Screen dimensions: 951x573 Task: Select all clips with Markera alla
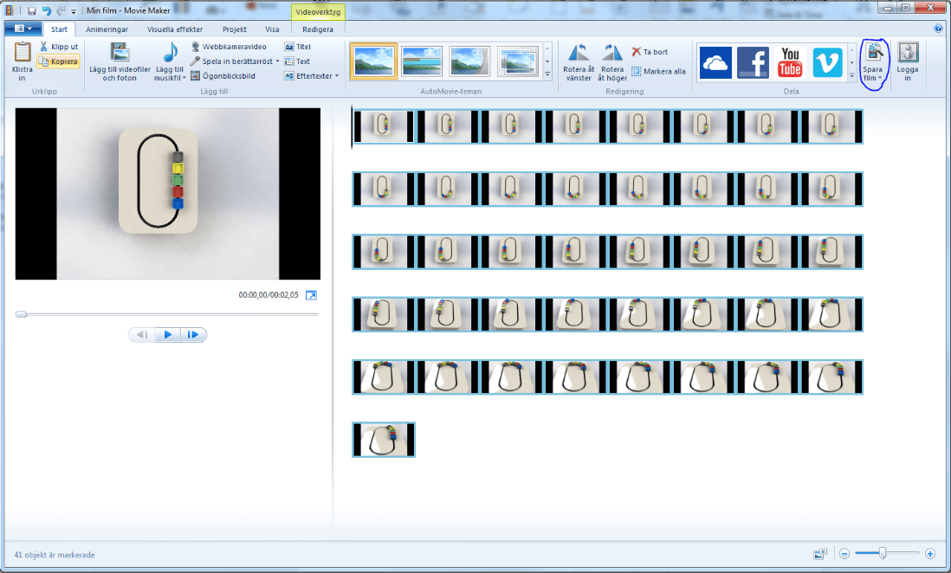click(657, 71)
